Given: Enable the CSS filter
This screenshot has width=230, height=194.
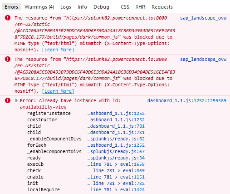Looking at the screenshot, I should tap(125, 7).
